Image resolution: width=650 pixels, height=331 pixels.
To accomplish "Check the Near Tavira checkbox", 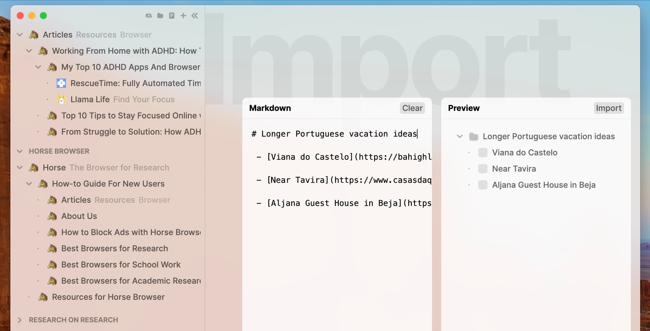I will pyautogui.click(x=483, y=169).
